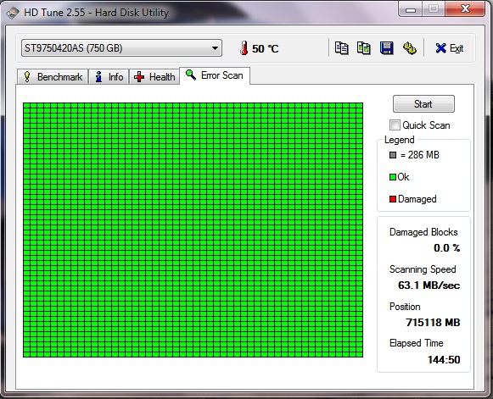Click the magnifier icon on Error Scan tab
493x399 pixels.
click(191, 75)
